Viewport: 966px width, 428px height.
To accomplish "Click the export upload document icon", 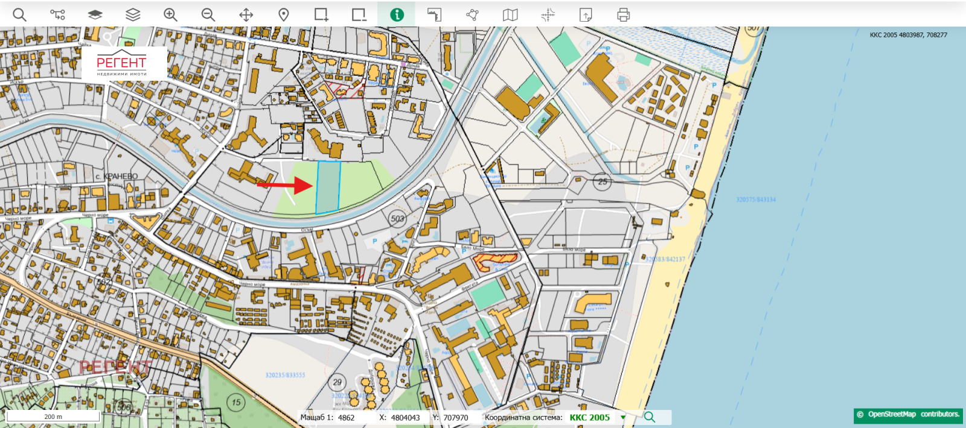I will pos(586,14).
